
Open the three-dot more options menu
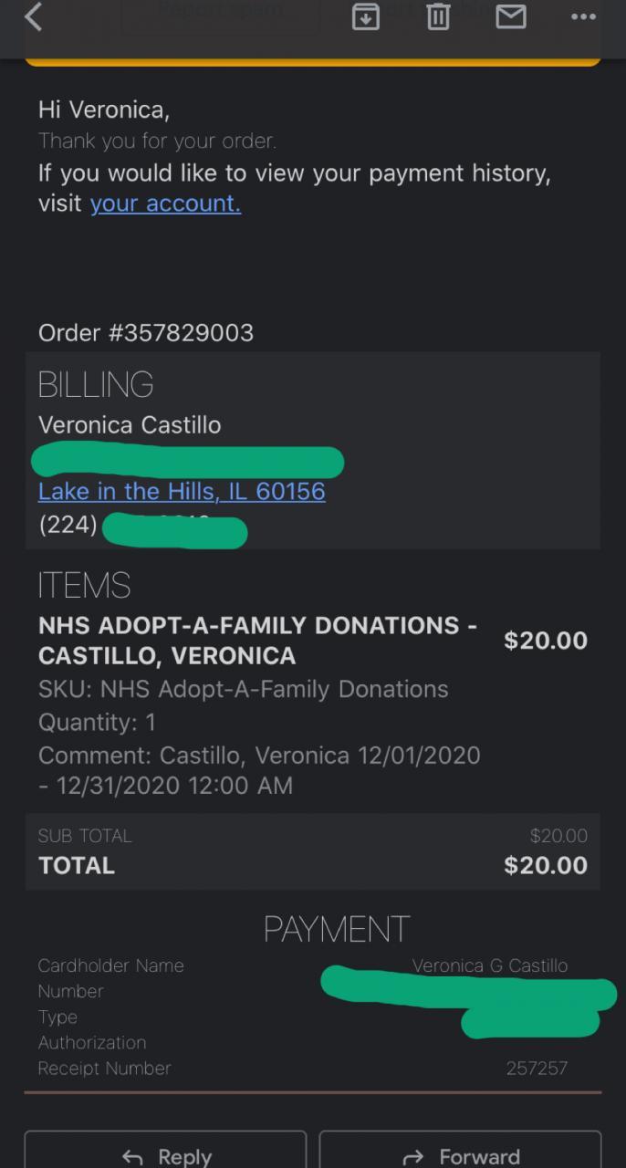pos(583,16)
